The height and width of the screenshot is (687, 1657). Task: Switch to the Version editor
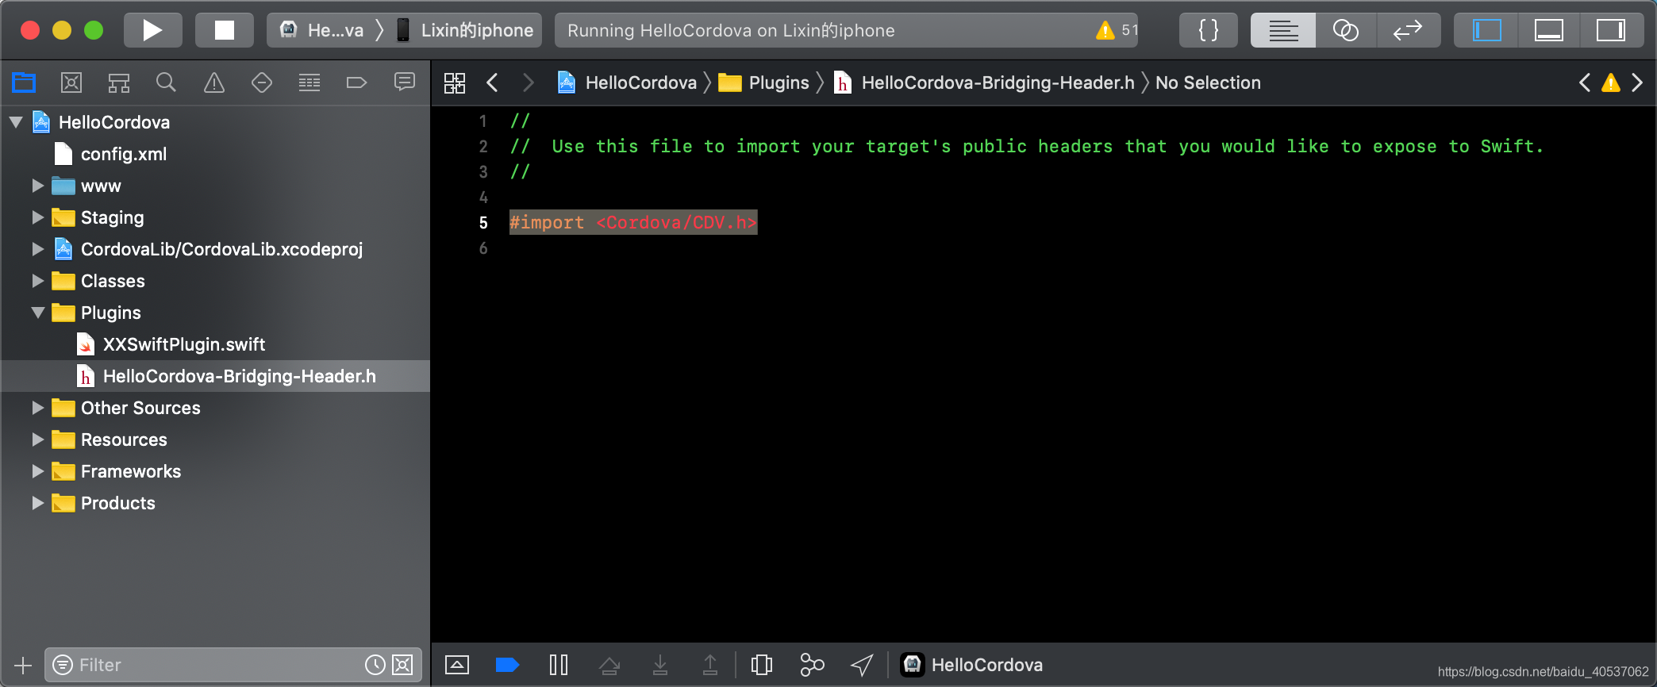1409,30
